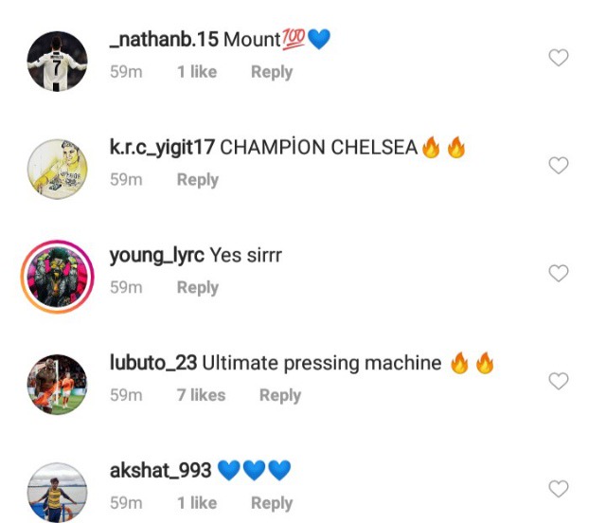Reply to young_lyrc's comment
This screenshot has width=606, height=523.
(x=197, y=288)
